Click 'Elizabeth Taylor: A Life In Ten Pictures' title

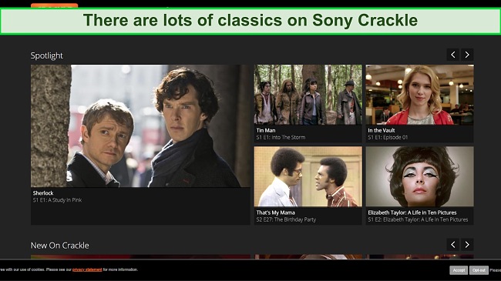412,212
